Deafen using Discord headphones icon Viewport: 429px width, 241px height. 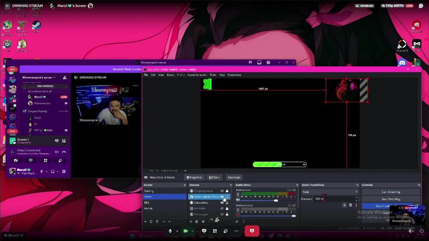pyautogui.click(x=53, y=172)
